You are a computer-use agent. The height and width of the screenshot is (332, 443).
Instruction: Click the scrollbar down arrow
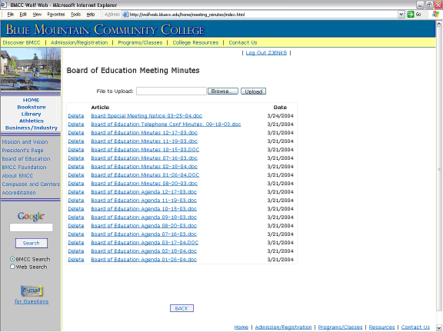coord(438,327)
